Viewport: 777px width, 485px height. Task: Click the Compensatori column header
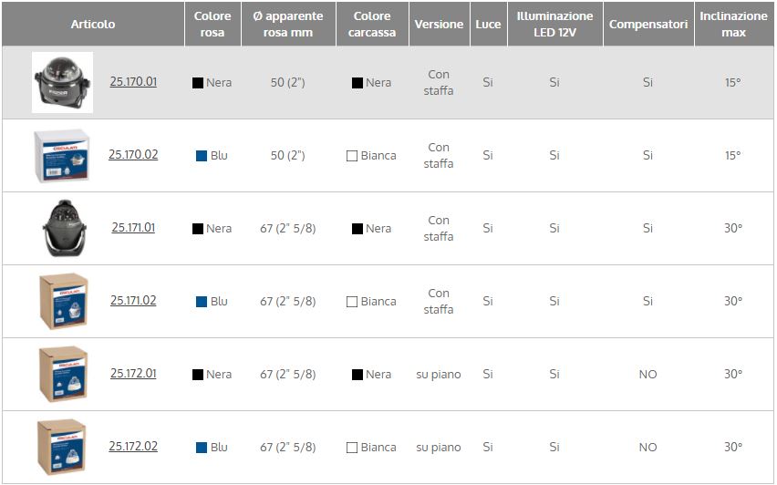(647, 25)
